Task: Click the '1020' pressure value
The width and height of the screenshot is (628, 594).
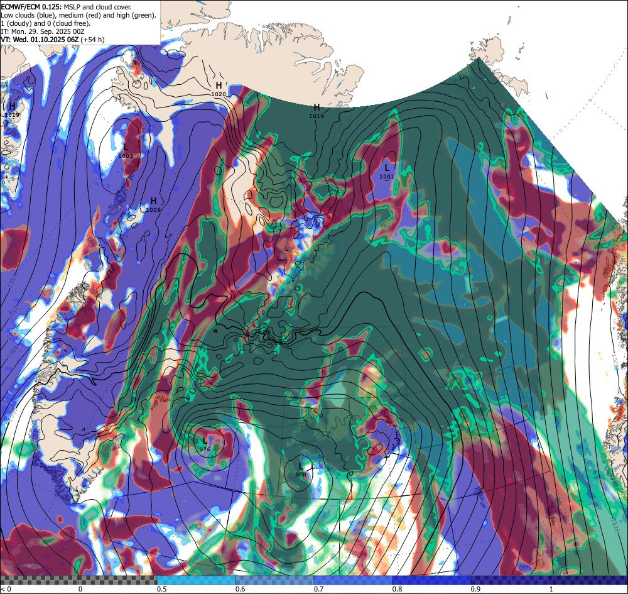Action: [x=219, y=94]
